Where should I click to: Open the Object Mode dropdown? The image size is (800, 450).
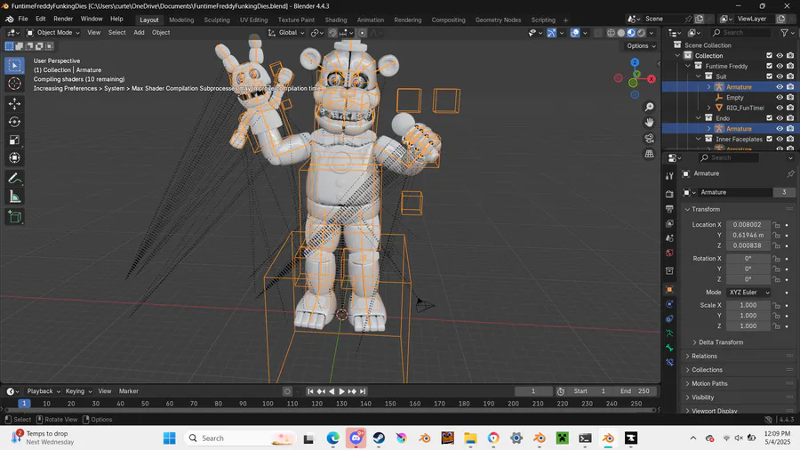(x=53, y=33)
